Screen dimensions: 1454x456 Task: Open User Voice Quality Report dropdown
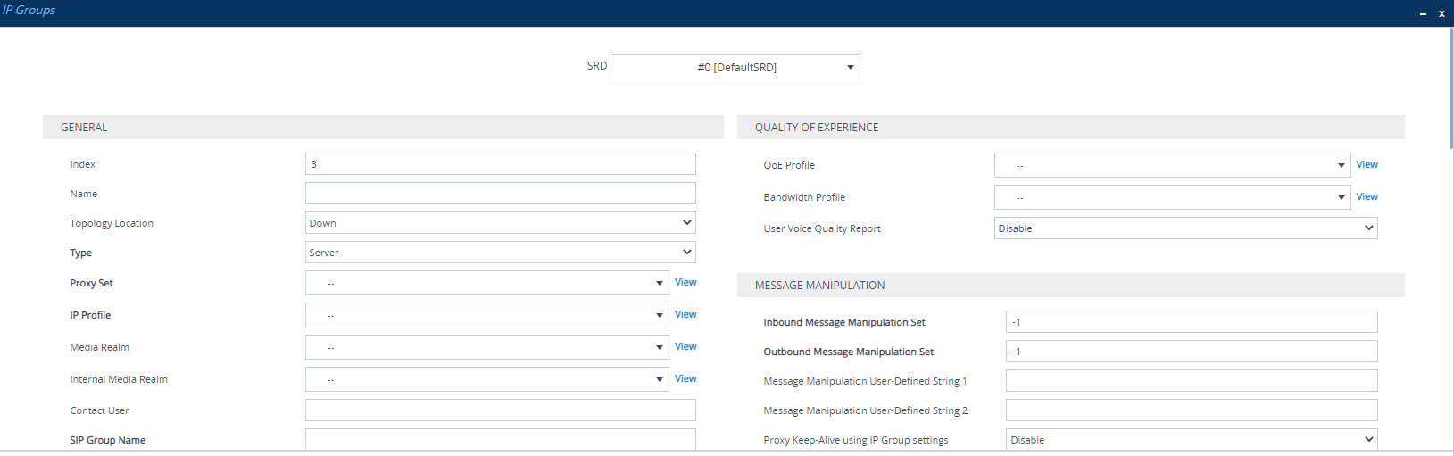pyautogui.click(x=1185, y=228)
